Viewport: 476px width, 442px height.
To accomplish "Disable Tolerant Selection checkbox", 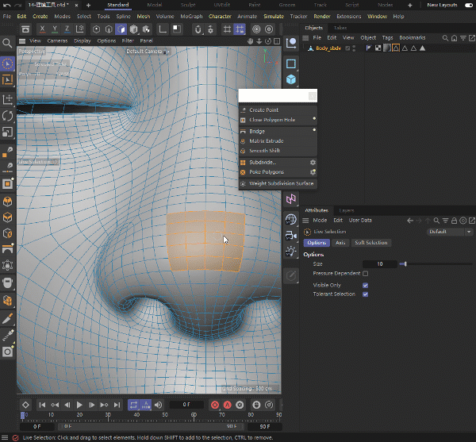I will pyautogui.click(x=365, y=294).
